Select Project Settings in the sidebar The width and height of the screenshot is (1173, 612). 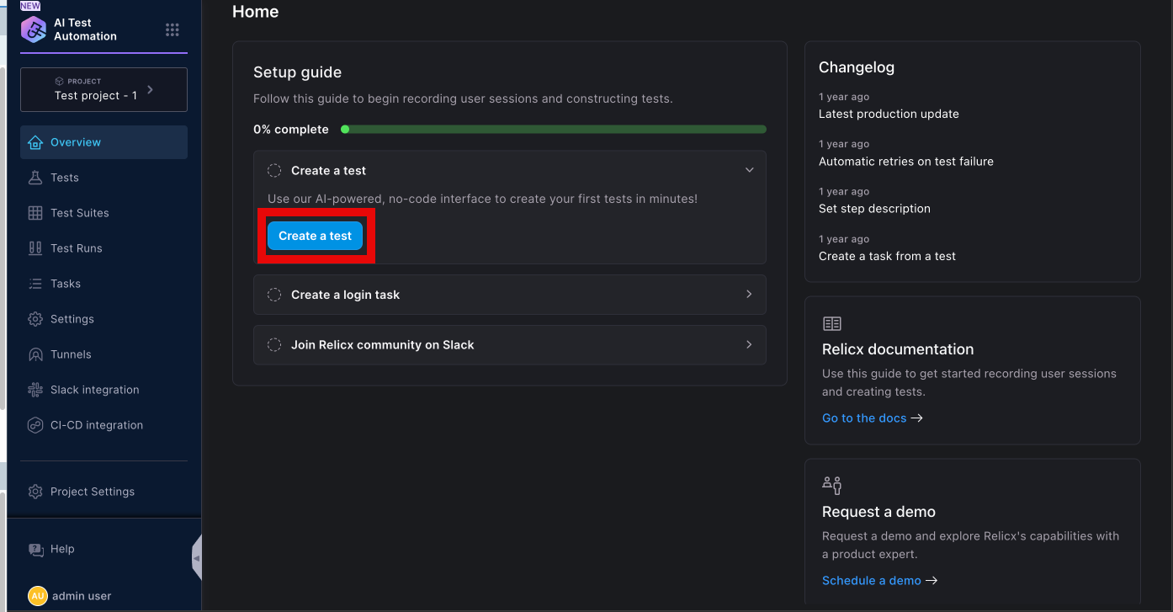pos(92,492)
